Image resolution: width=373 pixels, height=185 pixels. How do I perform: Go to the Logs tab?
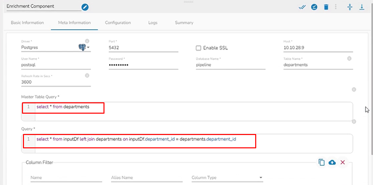pyautogui.click(x=153, y=23)
